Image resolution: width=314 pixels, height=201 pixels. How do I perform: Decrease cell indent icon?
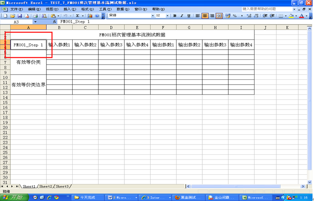click(x=265, y=16)
